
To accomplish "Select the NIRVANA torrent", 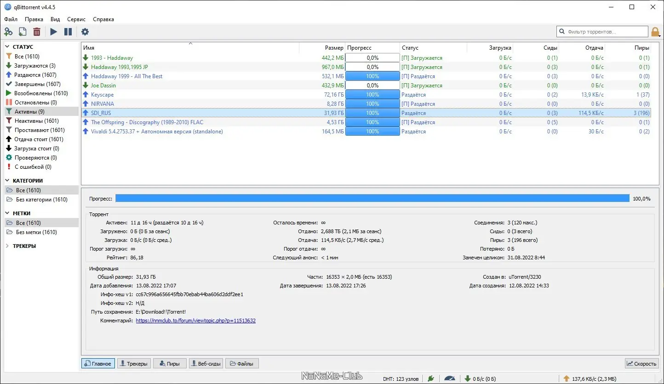I will point(366,104).
